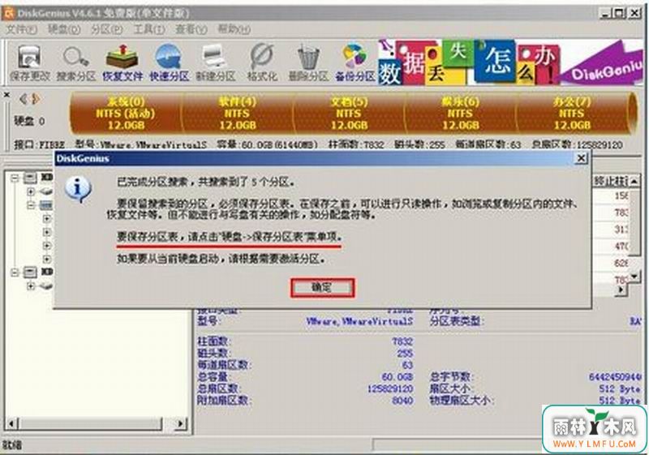The width and height of the screenshot is (649, 455).
Task: Launch the 快速分区 quick partition tool
Action: point(169,62)
